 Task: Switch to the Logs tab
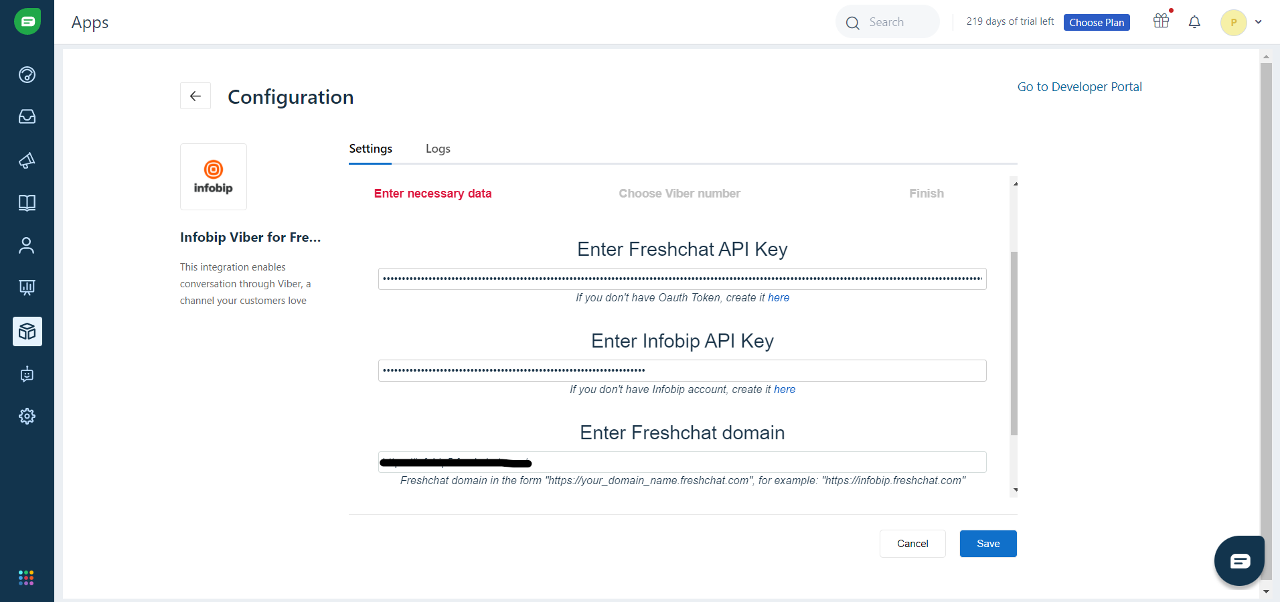438,149
